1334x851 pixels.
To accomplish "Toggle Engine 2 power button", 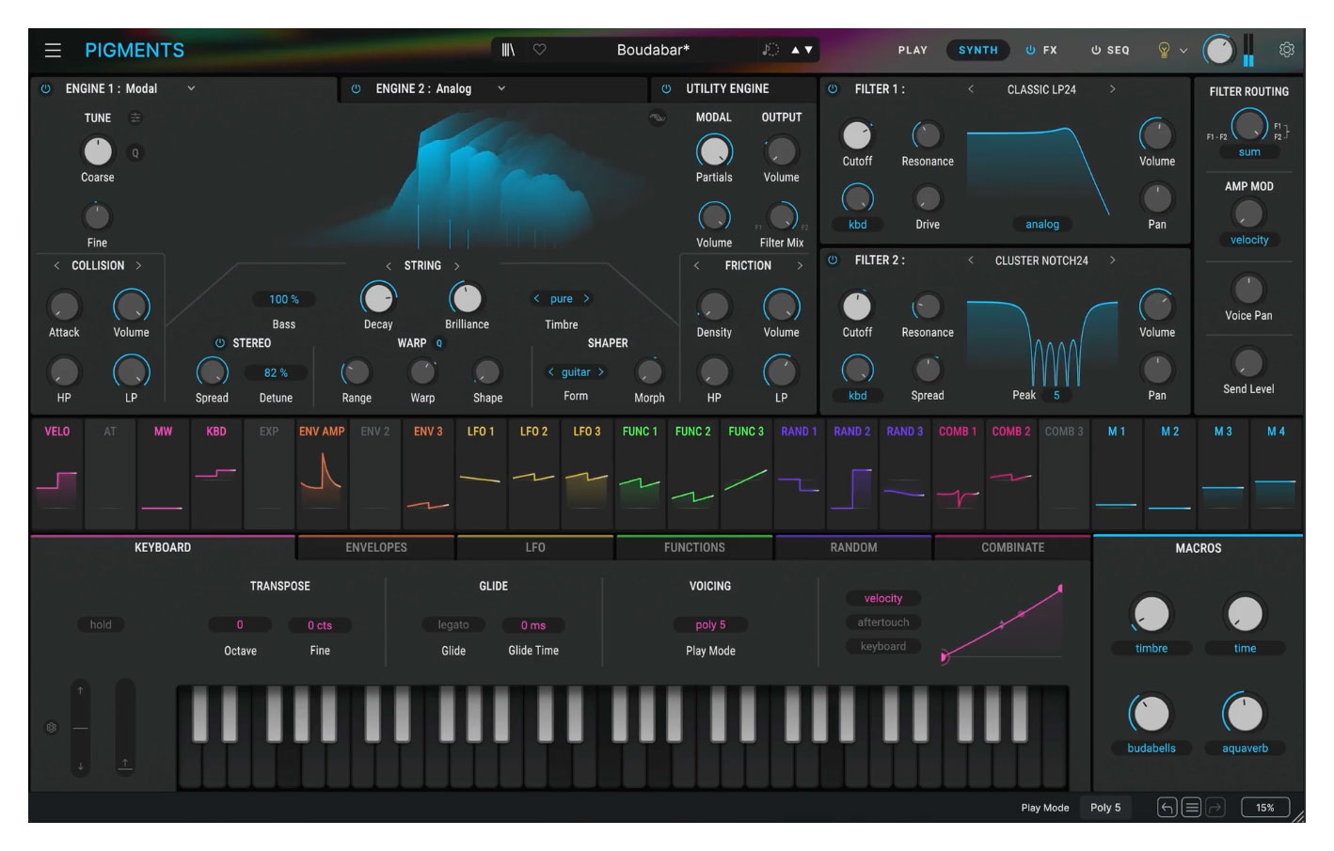I will coord(356,88).
